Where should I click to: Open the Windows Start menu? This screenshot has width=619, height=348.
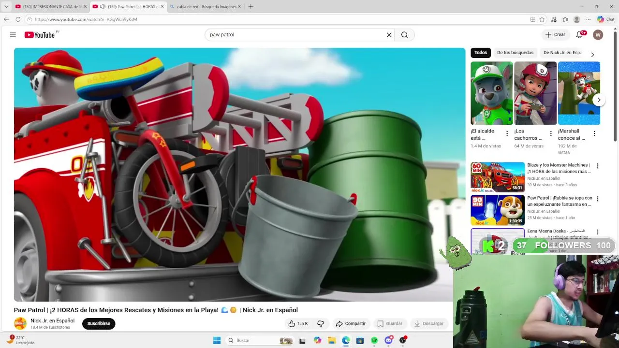217,340
